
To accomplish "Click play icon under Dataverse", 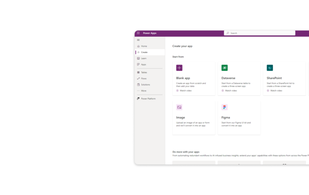I will tap(222, 91).
